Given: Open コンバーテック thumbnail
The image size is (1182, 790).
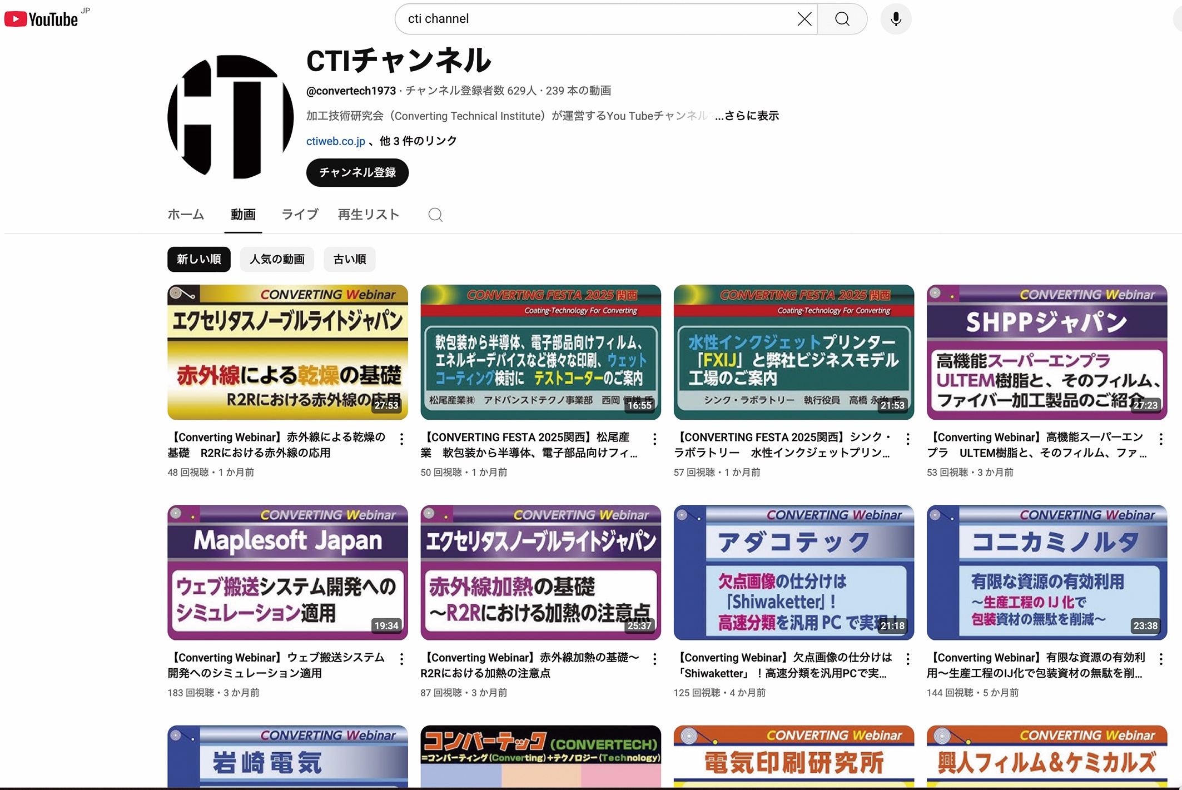Looking at the screenshot, I should (x=540, y=756).
